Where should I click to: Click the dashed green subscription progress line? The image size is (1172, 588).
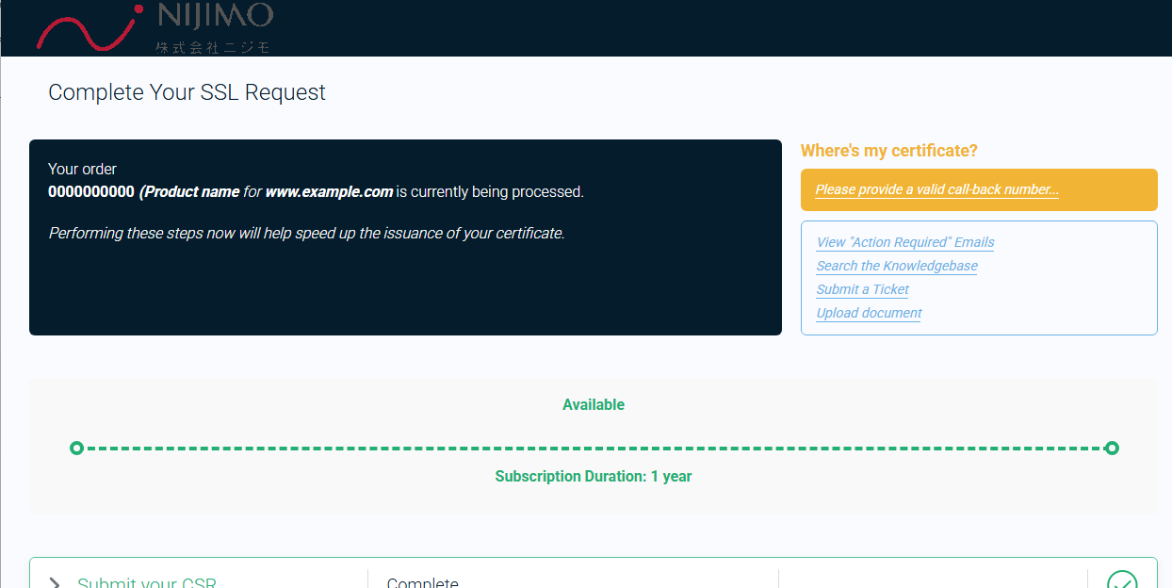[x=594, y=448]
